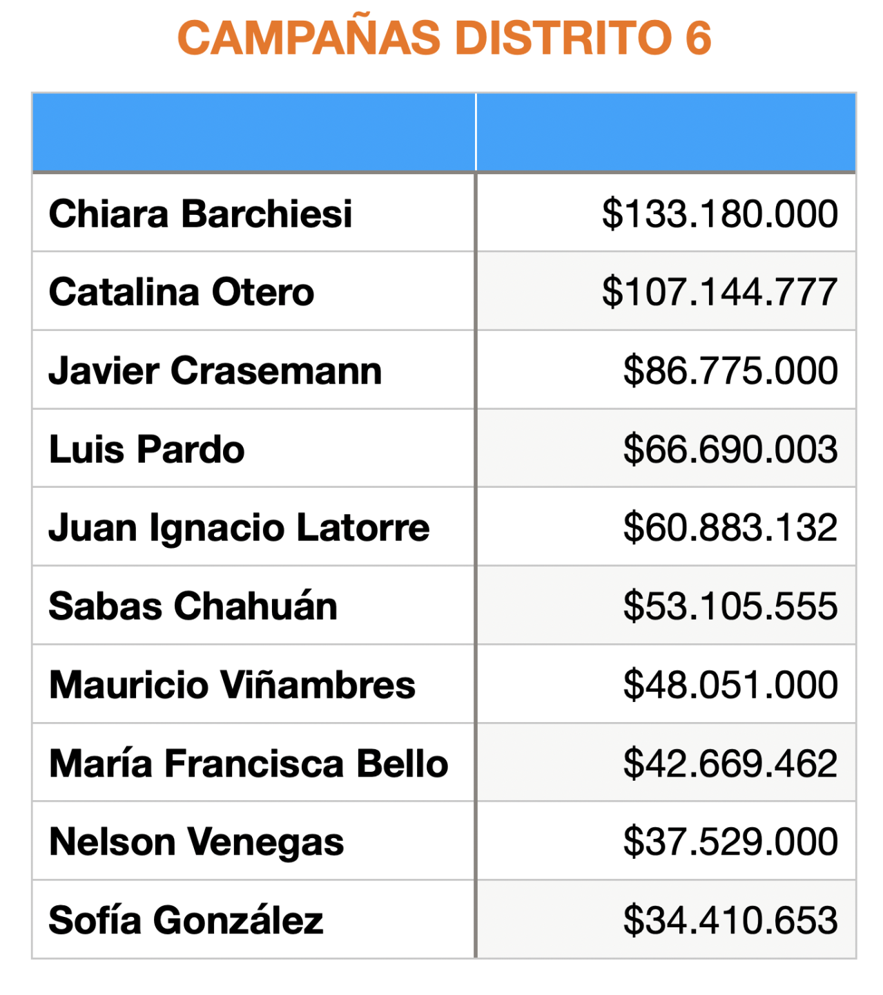
Task: Click the $133.180.000 amount cell
Action: [719, 214]
